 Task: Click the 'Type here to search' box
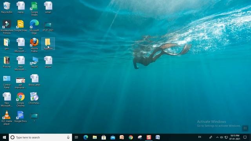click(40, 137)
